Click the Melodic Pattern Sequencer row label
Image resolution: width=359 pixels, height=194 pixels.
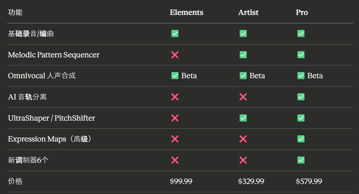coord(53,55)
